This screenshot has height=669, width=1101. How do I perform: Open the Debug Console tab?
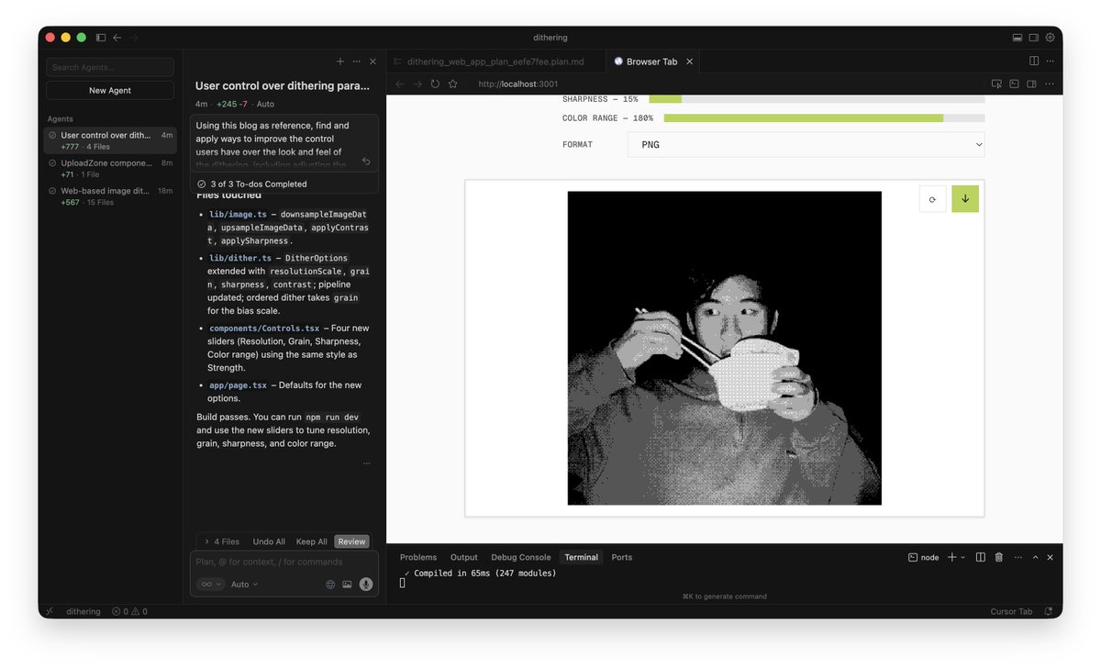tap(521, 557)
